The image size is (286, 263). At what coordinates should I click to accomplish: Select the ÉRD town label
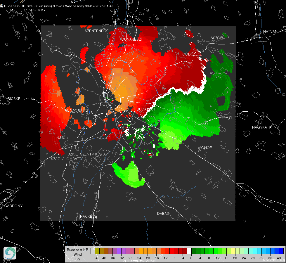[61, 137]
